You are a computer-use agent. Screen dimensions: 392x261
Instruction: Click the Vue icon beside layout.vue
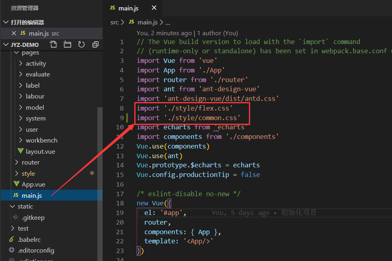coord(20,151)
